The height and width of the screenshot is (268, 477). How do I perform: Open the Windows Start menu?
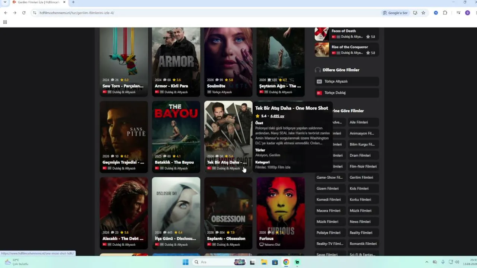coord(185,262)
